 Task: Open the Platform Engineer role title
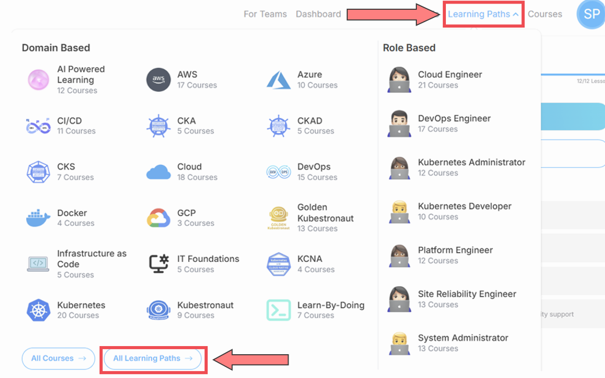coord(455,250)
